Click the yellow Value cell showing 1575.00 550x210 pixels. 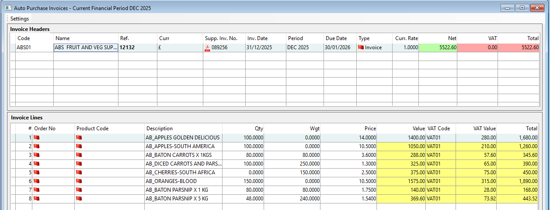[x=401, y=181]
